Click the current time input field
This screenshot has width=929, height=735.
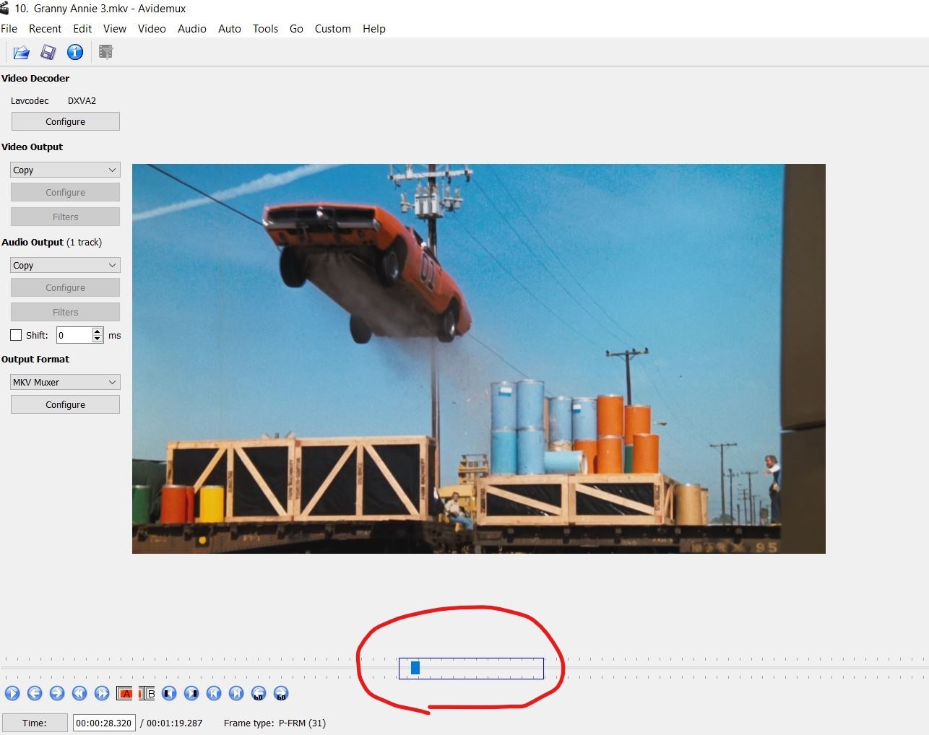(104, 723)
